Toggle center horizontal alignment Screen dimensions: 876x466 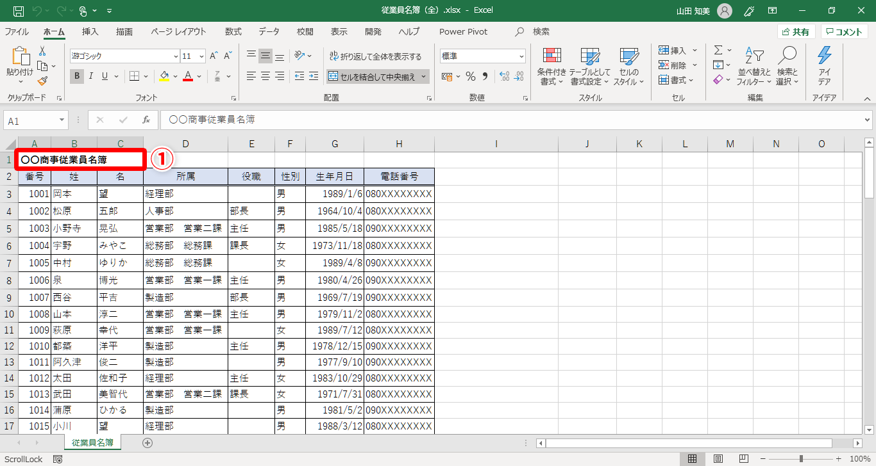pyautogui.click(x=265, y=76)
